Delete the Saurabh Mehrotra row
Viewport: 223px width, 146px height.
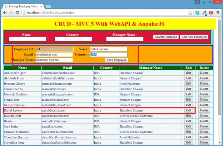(204, 132)
